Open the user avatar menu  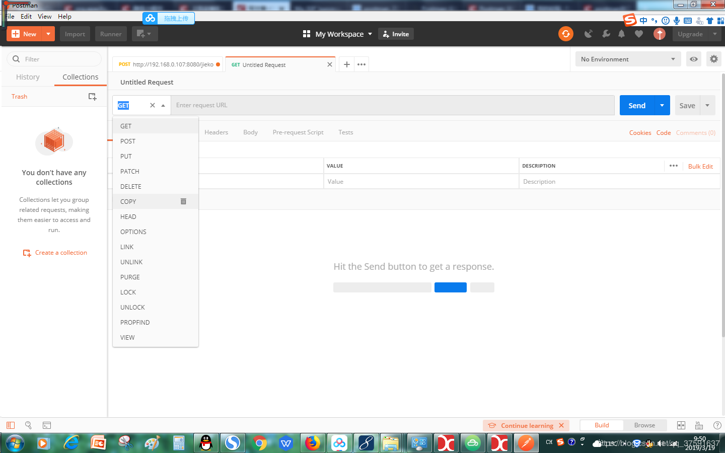tap(660, 34)
